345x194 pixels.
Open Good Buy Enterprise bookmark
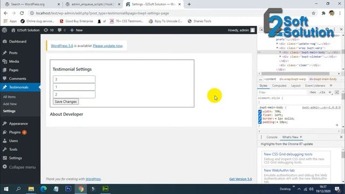77,21
